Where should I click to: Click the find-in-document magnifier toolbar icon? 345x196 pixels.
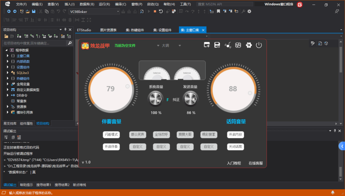pyautogui.click(x=142, y=11)
